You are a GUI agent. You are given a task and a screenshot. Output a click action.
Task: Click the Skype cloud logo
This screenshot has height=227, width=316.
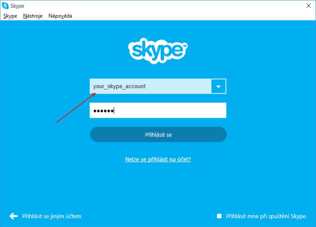(158, 50)
